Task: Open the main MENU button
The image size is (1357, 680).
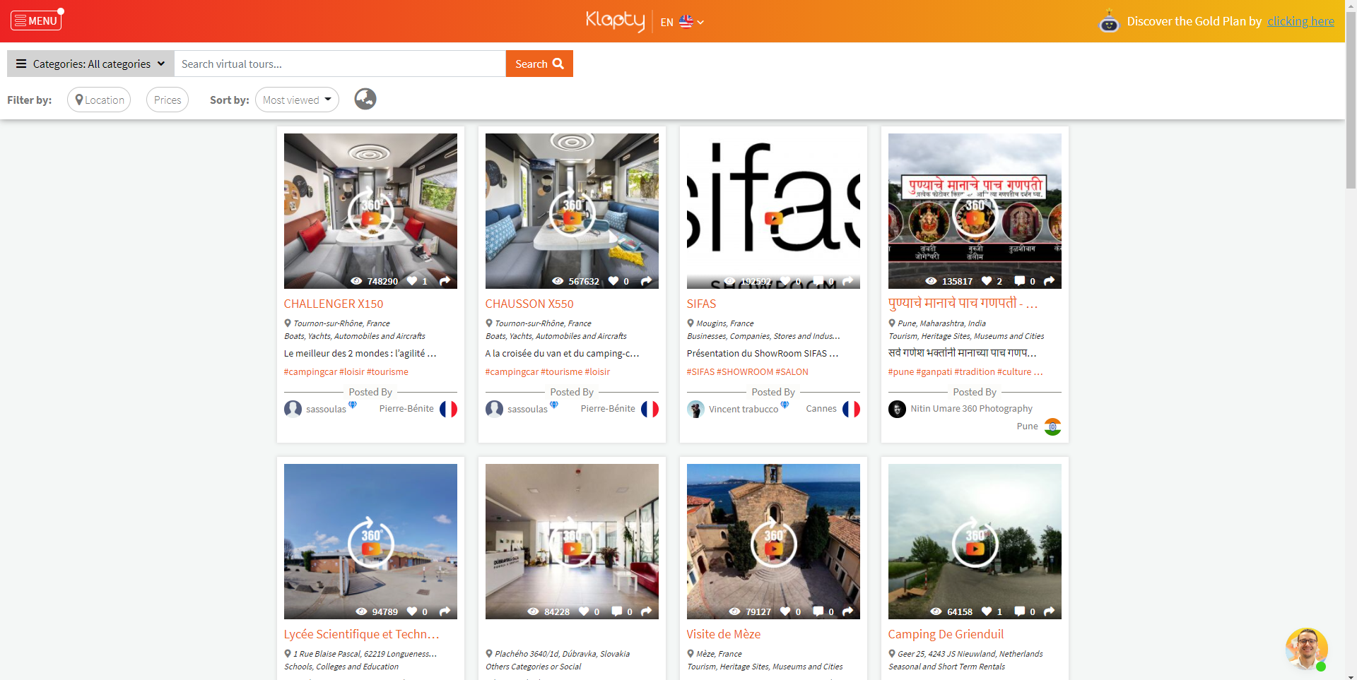Action: point(36,20)
